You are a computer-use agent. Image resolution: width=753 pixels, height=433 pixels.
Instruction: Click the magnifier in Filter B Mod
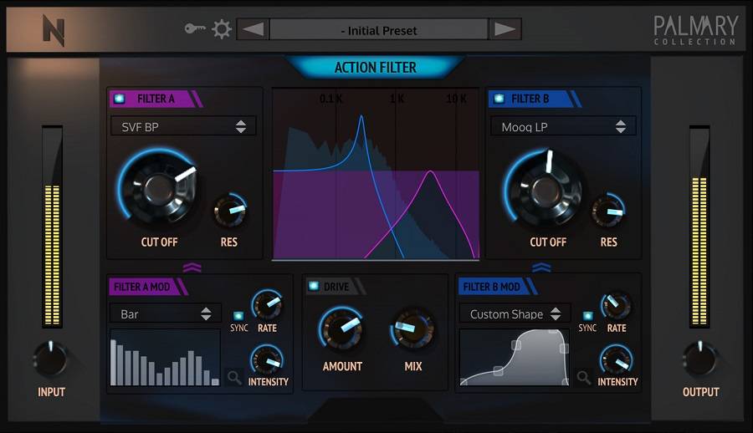pos(584,378)
